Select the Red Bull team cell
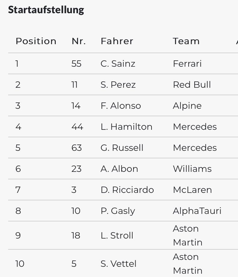This screenshot has height=277, width=238. (x=192, y=85)
